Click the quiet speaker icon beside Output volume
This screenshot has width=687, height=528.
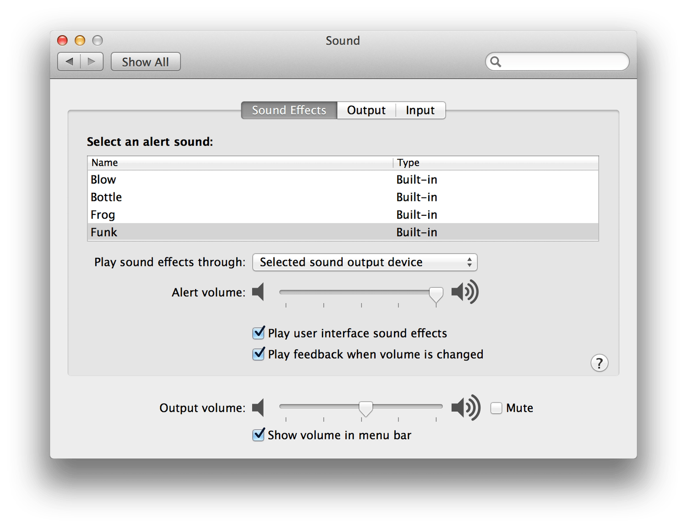(x=258, y=408)
